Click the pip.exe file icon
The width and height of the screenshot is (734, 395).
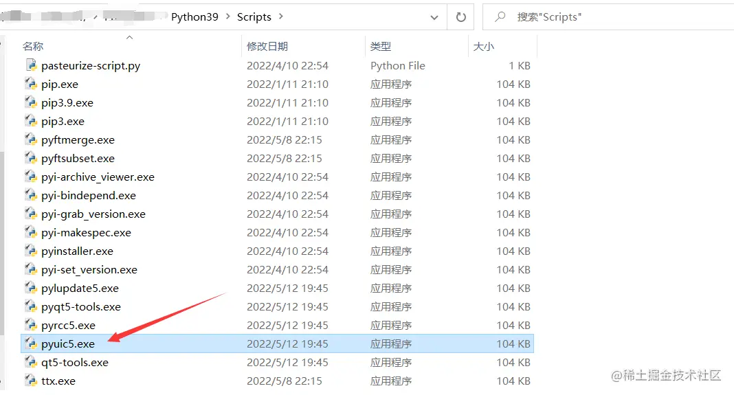[31, 84]
